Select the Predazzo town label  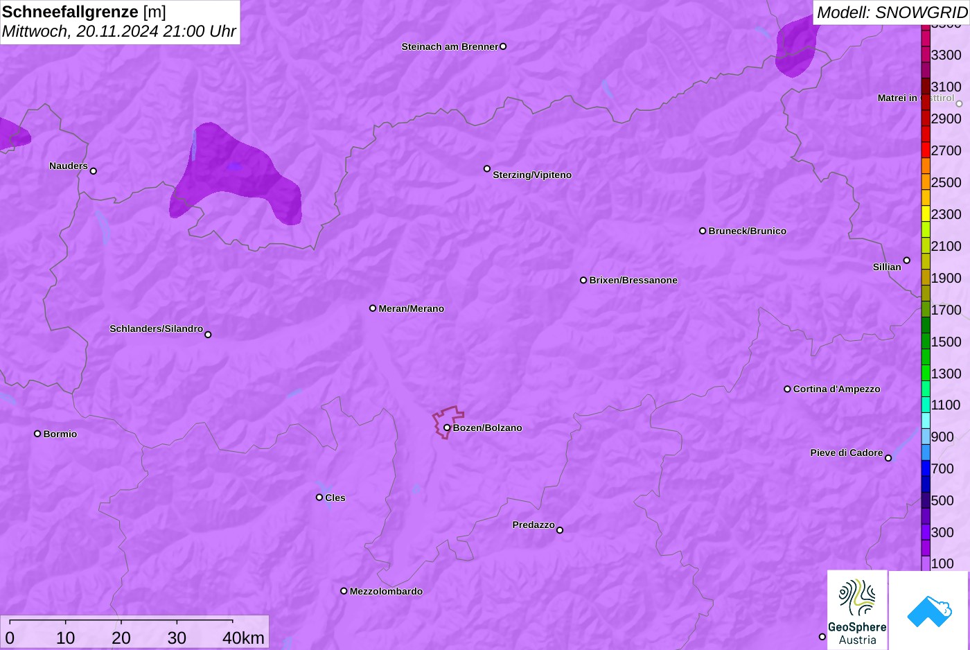(533, 525)
